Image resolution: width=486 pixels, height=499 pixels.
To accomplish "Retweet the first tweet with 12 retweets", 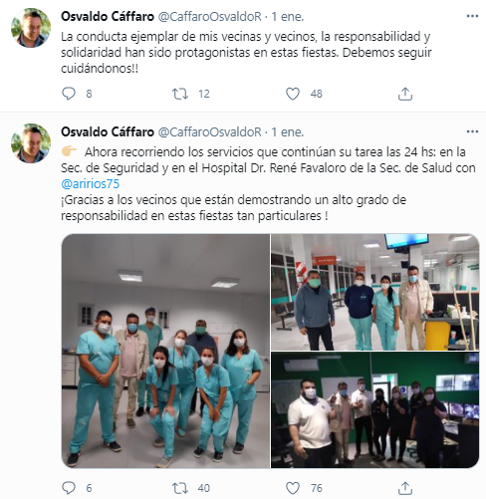I will coord(180,94).
